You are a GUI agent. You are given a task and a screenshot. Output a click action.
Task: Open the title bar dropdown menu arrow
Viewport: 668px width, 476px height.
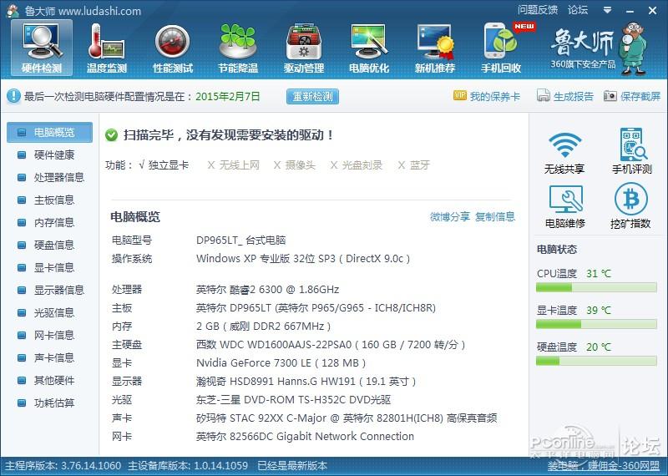click(x=608, y=10)
